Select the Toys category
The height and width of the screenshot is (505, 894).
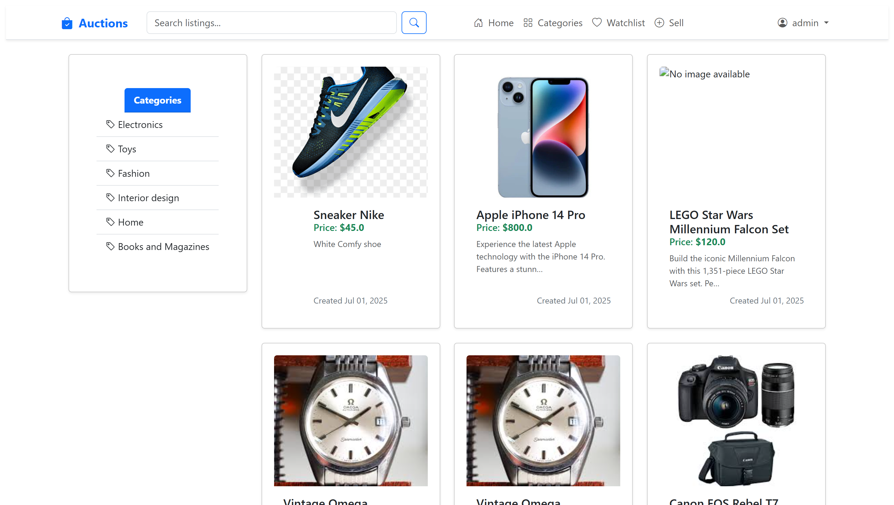[x=127, y=148]
